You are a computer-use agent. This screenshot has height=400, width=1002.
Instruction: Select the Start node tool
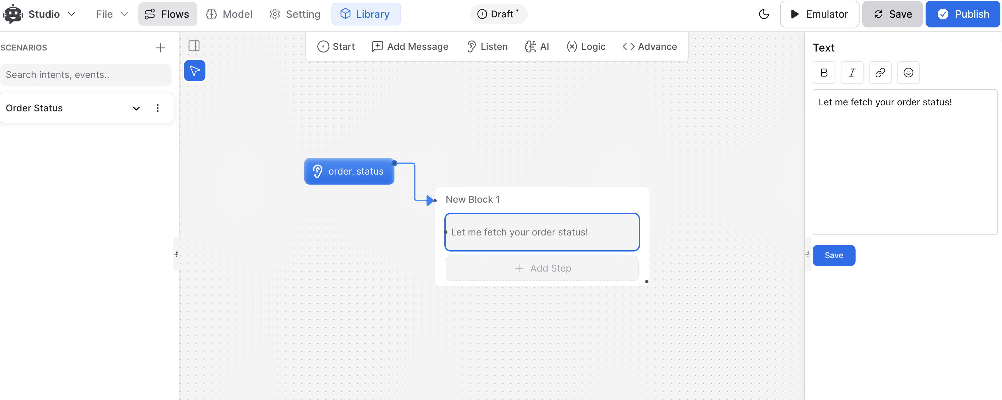tap(336, 46)
